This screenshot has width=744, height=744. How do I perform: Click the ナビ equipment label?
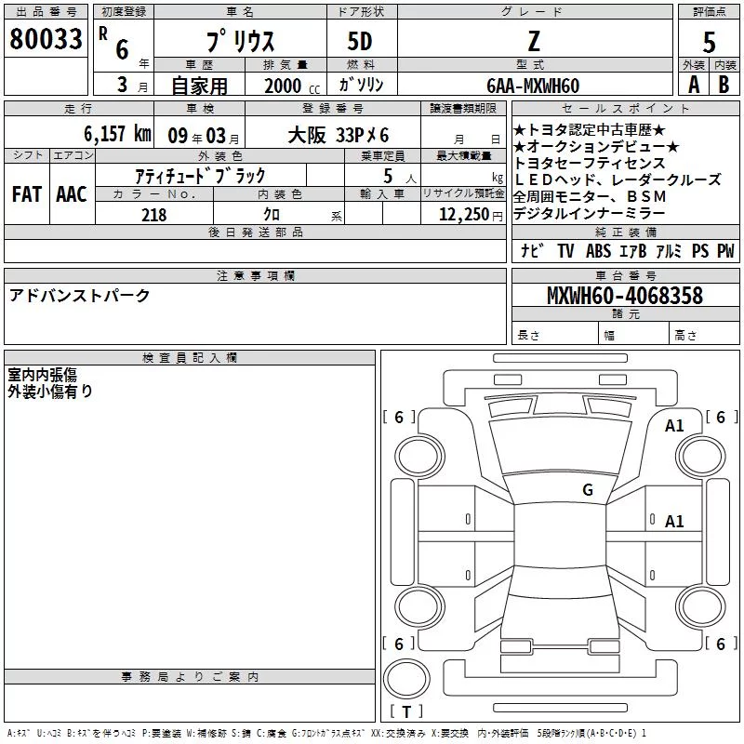point(531,250)
